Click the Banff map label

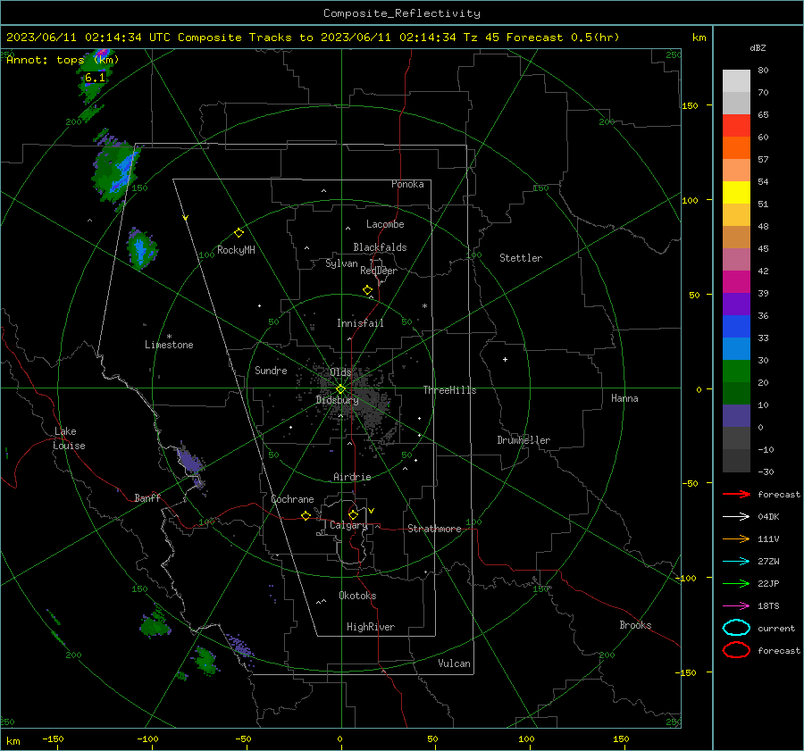click(x=147, y=498)
